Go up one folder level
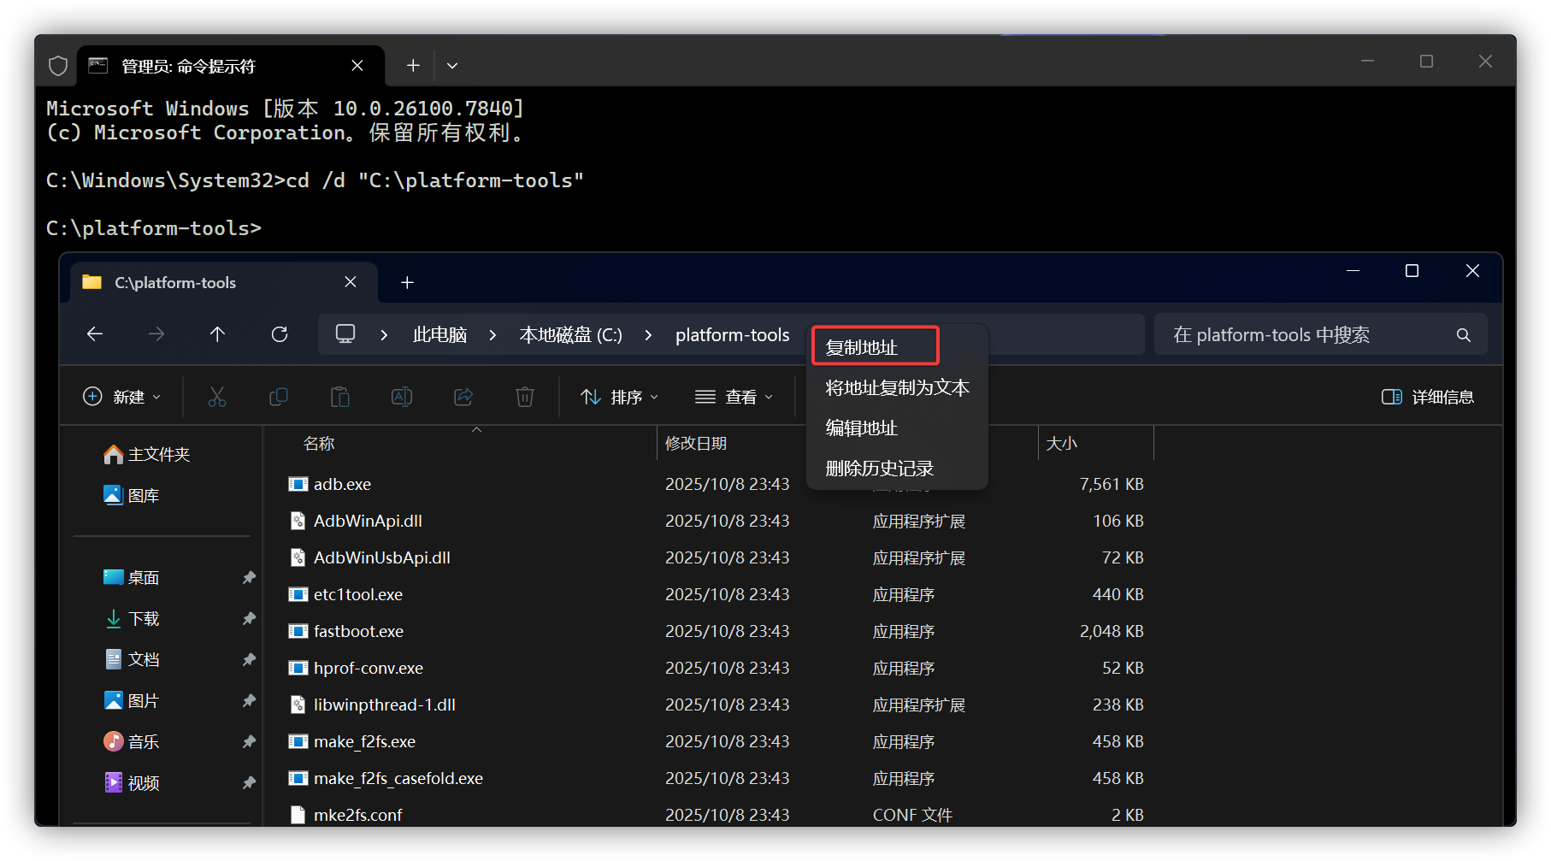This screenshot has width=1551, height=861. [218, 334]
